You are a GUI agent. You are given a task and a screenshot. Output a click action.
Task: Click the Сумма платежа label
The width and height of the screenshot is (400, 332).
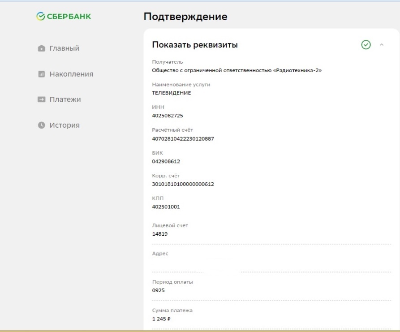click(172, 310)
